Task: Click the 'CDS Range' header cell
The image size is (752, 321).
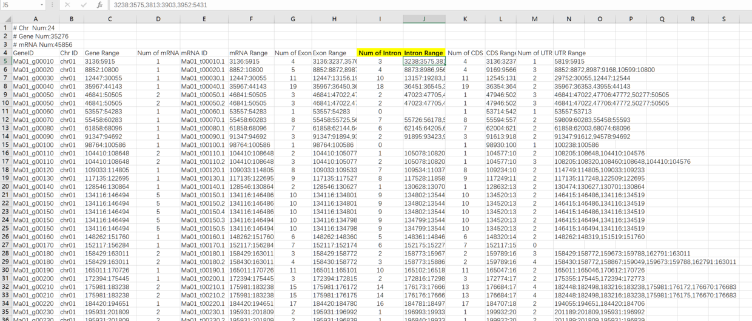Action: pyautogui.click(x=501, y=53)
